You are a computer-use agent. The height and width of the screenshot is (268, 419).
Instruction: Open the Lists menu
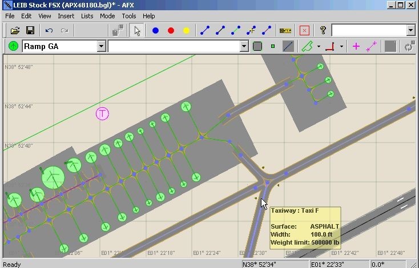[87, 16]
